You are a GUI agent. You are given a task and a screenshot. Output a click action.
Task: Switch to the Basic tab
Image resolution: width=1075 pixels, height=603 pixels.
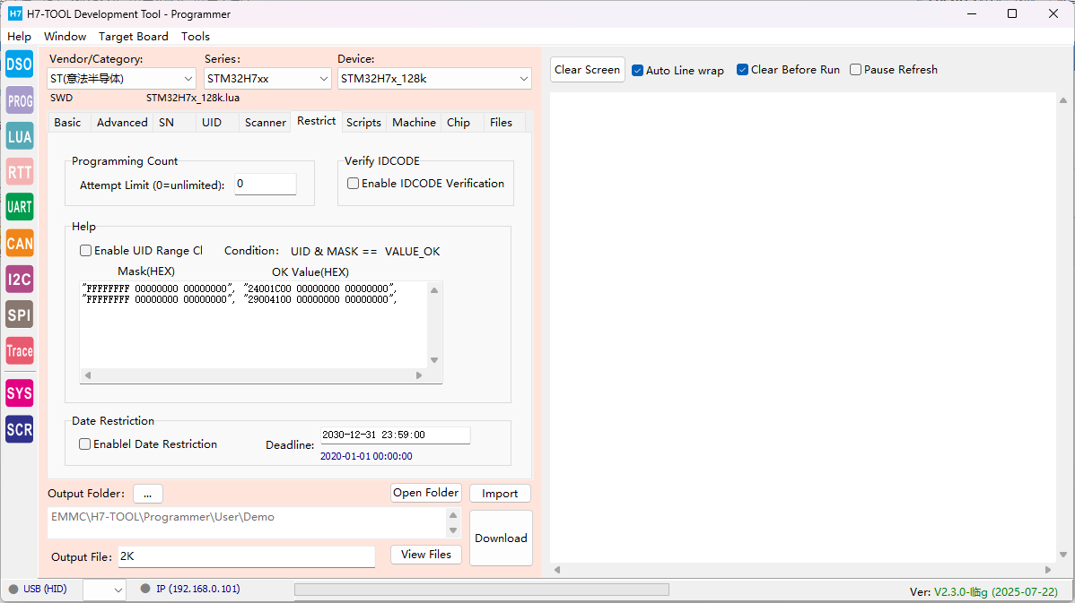coord(67,123)
